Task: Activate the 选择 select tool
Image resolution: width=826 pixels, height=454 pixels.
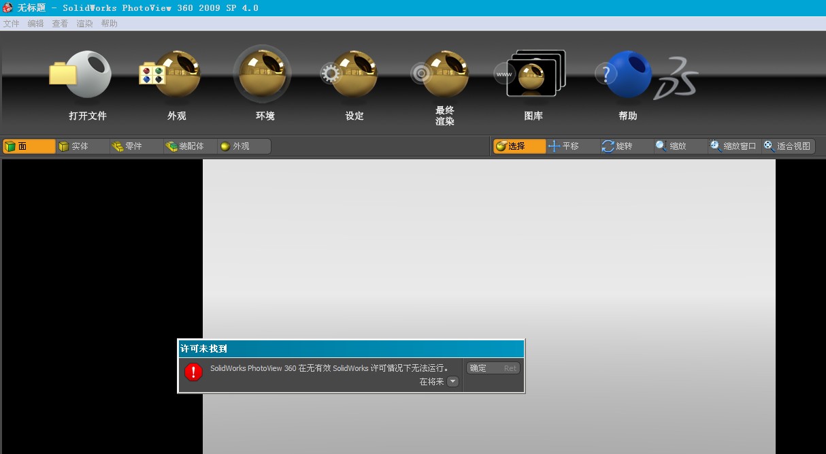Action: click(x=520, y=146)
